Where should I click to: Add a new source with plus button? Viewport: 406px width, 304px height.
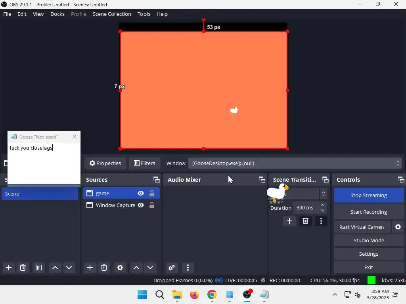90,268
